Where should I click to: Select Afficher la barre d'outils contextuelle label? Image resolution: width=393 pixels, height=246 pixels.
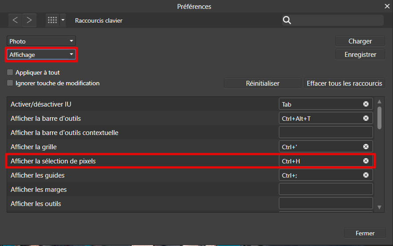point(64,133)
